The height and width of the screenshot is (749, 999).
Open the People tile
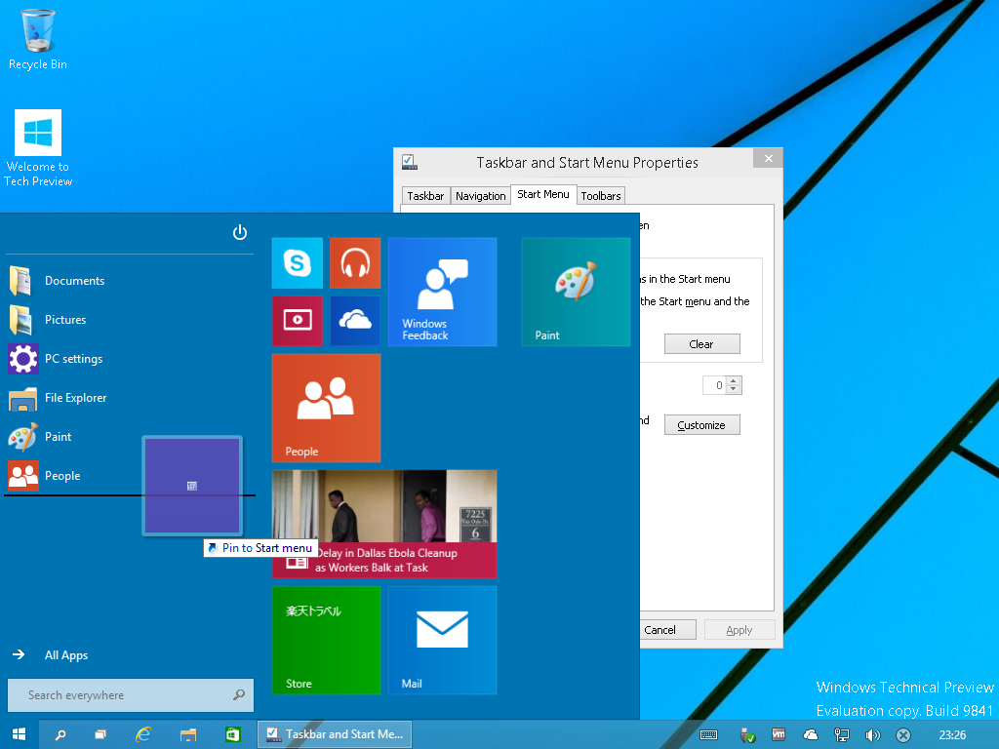pos(326,408)
